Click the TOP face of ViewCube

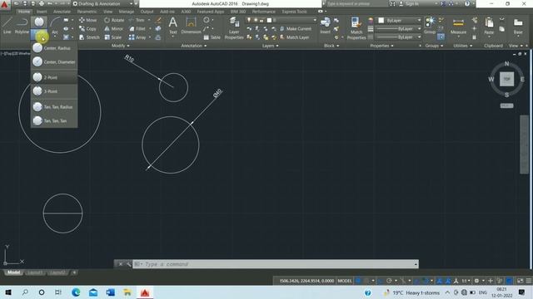tap(507, 79)
